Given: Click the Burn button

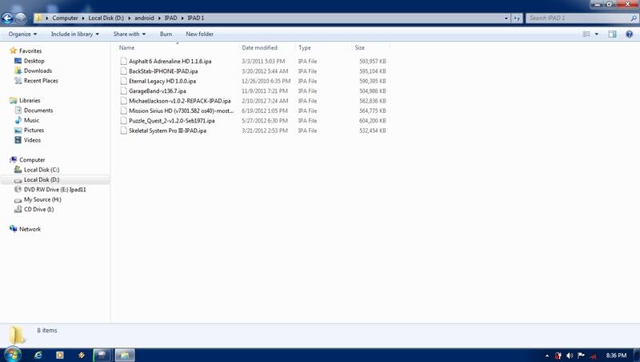Looking at the screenshot, I should 166,34.
